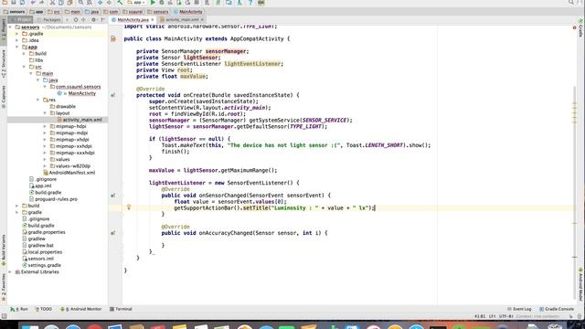Collapse the layout folder node
Viewport: 585px width, 329px height.
(x=45, y=113)
